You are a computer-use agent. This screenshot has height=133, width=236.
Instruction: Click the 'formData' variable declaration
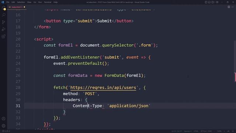[x=78, y=75]
